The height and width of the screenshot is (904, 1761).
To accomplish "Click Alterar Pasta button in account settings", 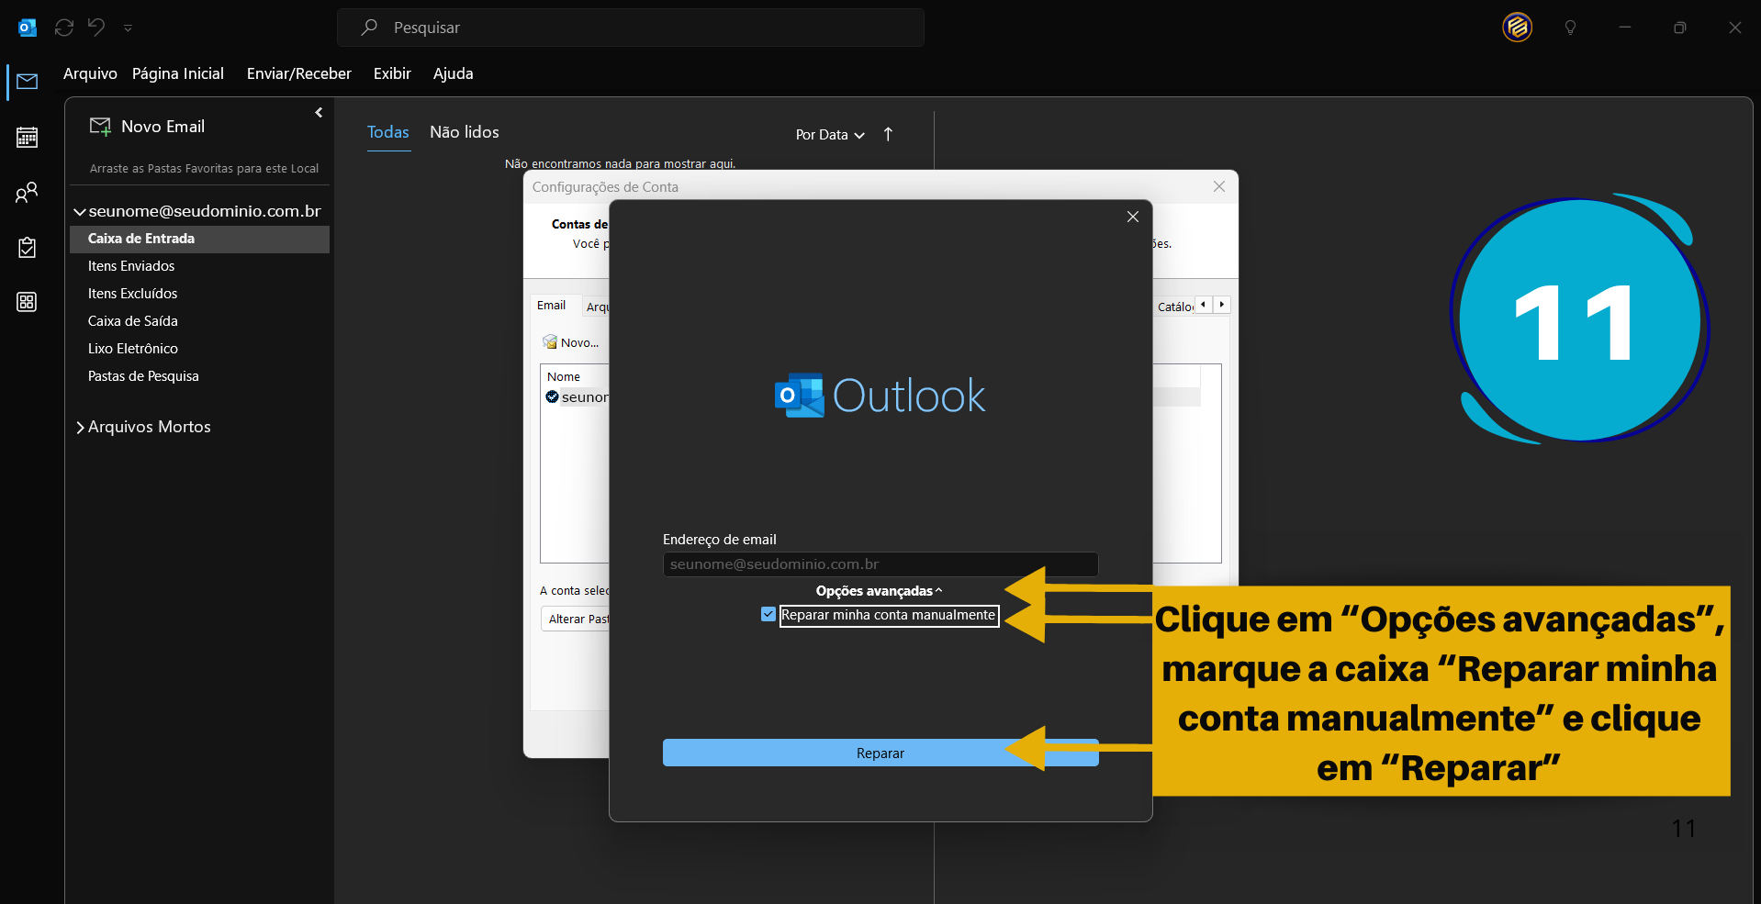I will tap(576, 619).
